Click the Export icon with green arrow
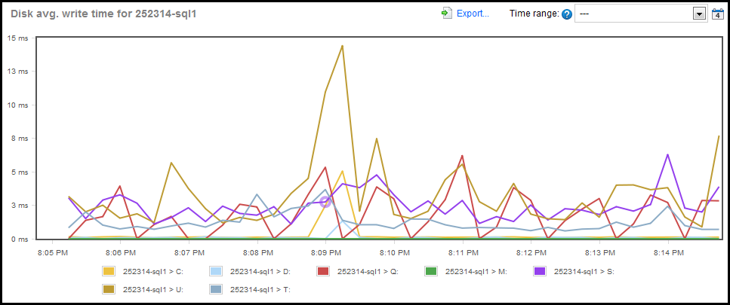 (447, 14)
